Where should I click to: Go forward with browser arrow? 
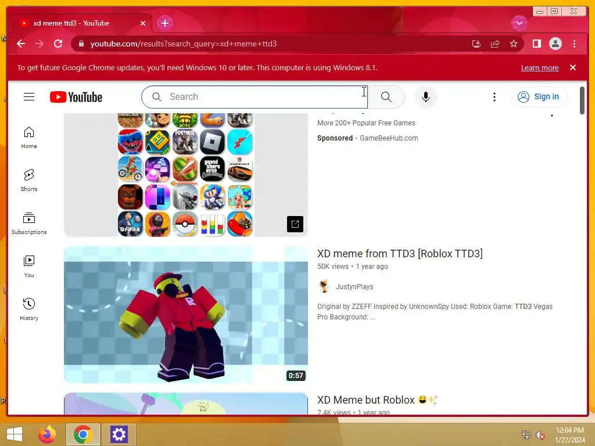pos(40,44)
